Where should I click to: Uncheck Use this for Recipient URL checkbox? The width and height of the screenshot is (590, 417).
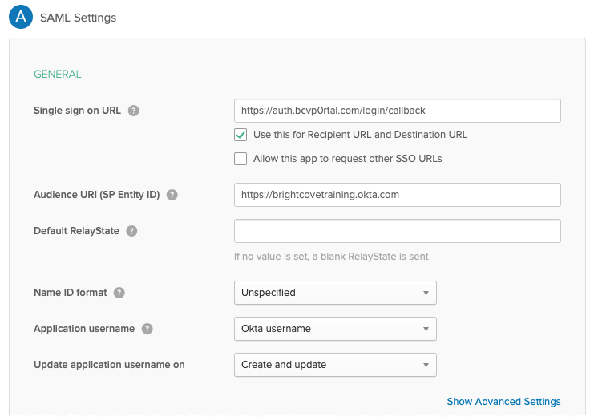click(x=240, y=135)
